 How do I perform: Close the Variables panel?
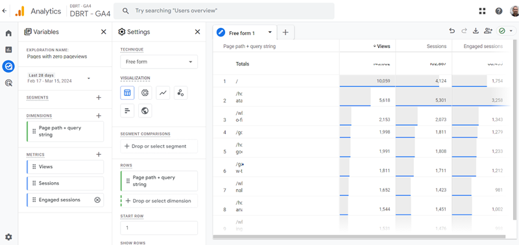104,32
